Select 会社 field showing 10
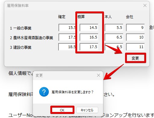Screen dimensions: 154x118 pyautogui.click(x=135, y=37)
